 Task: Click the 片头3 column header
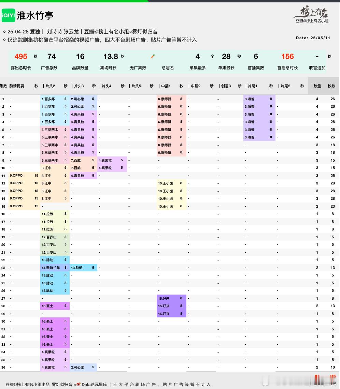pos(79,86)
